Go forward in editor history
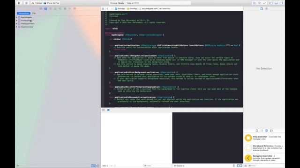Image resolution: width=300 pixels, height=168 pixels. point(112,9)
